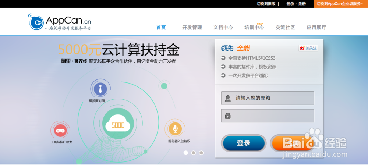Click the text 丰富的插件库，模板资源
Screen dimensions: 368x167
click(252, 67)
